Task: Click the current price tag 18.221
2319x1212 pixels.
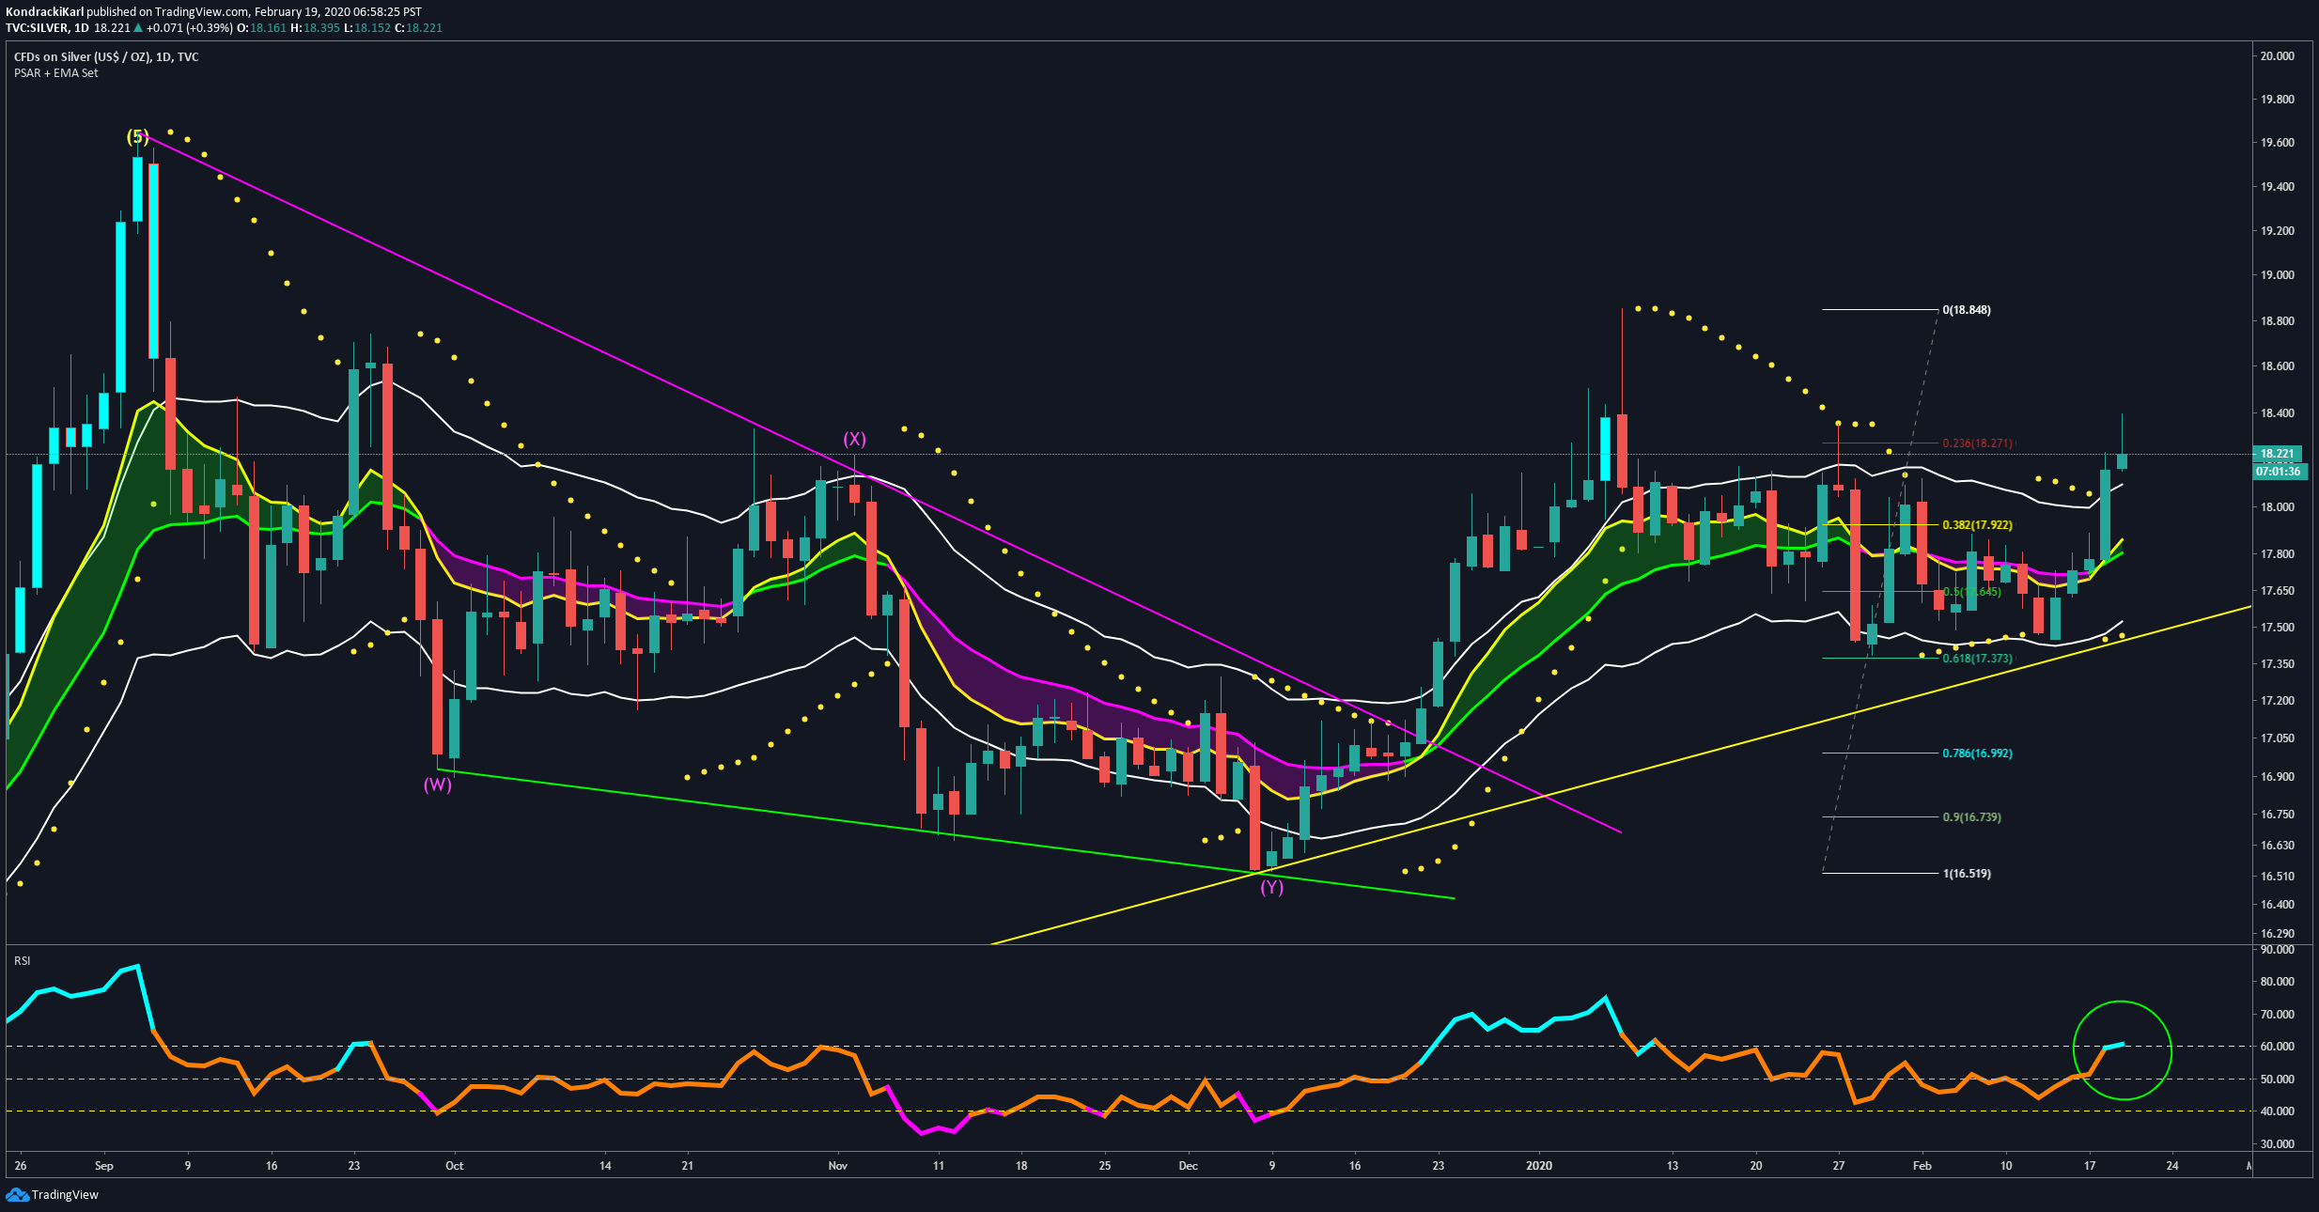Action: (x=2278, y=454)
